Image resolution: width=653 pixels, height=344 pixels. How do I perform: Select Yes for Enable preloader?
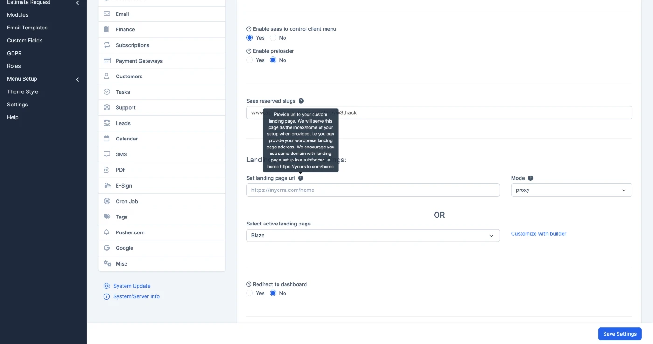coord(250,60)
